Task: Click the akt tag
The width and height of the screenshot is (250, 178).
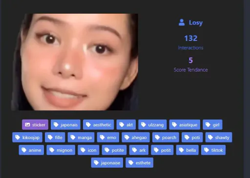Action: click(126, 125)
